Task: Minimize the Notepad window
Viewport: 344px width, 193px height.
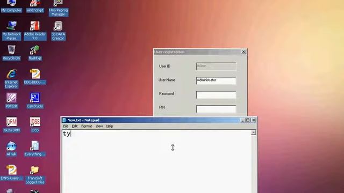Action: pyautogui.click(x=242, y=120)
